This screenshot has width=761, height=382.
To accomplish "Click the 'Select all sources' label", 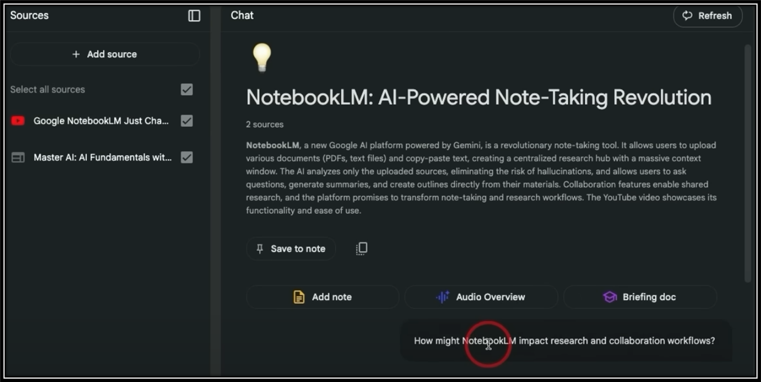I will 48,89.
